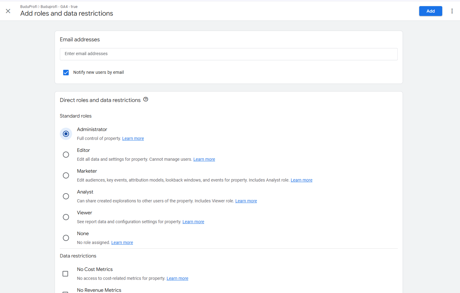Click the Add roles and data restrictions title

pyautogui.click(x=67, y=13)
